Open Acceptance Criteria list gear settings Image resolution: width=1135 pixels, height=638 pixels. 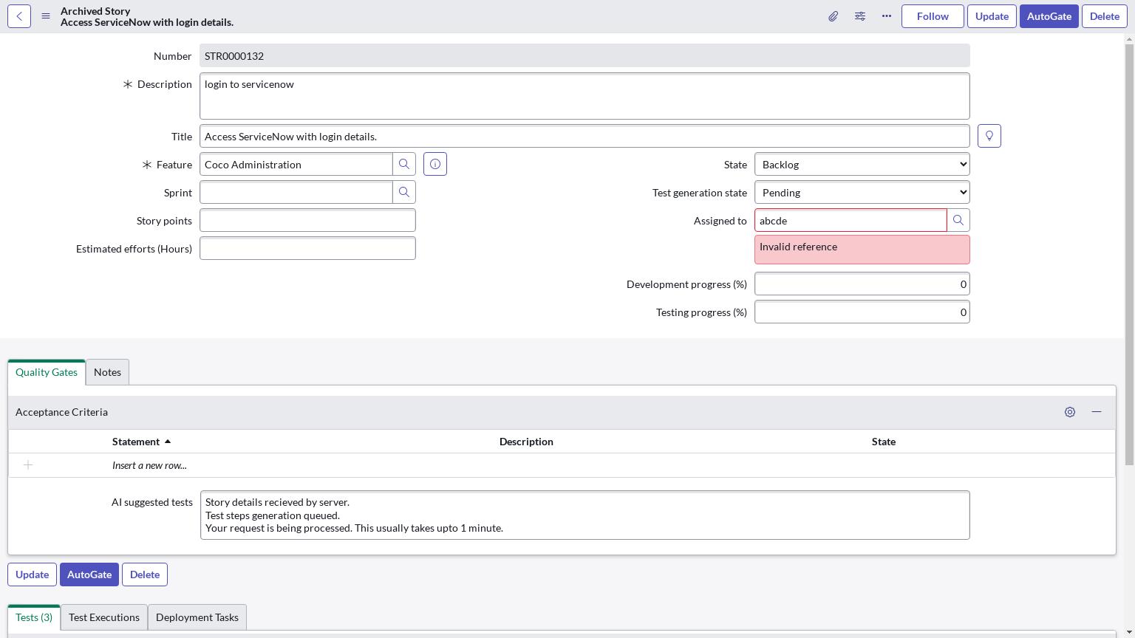pyautogui.click(x=1070, y=412)
